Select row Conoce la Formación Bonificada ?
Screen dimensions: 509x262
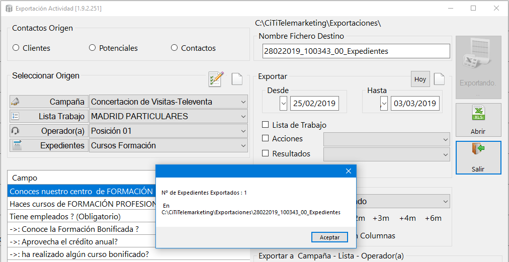click(x=81, y=229)
